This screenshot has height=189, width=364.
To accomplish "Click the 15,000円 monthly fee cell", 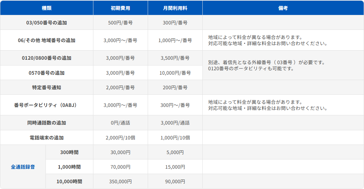I will tap(175, 167).
